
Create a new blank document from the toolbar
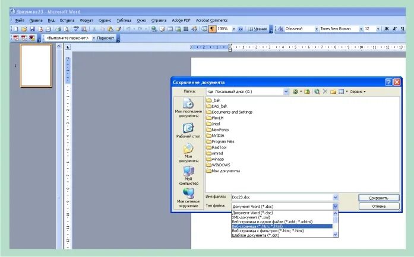click(16, 29)
